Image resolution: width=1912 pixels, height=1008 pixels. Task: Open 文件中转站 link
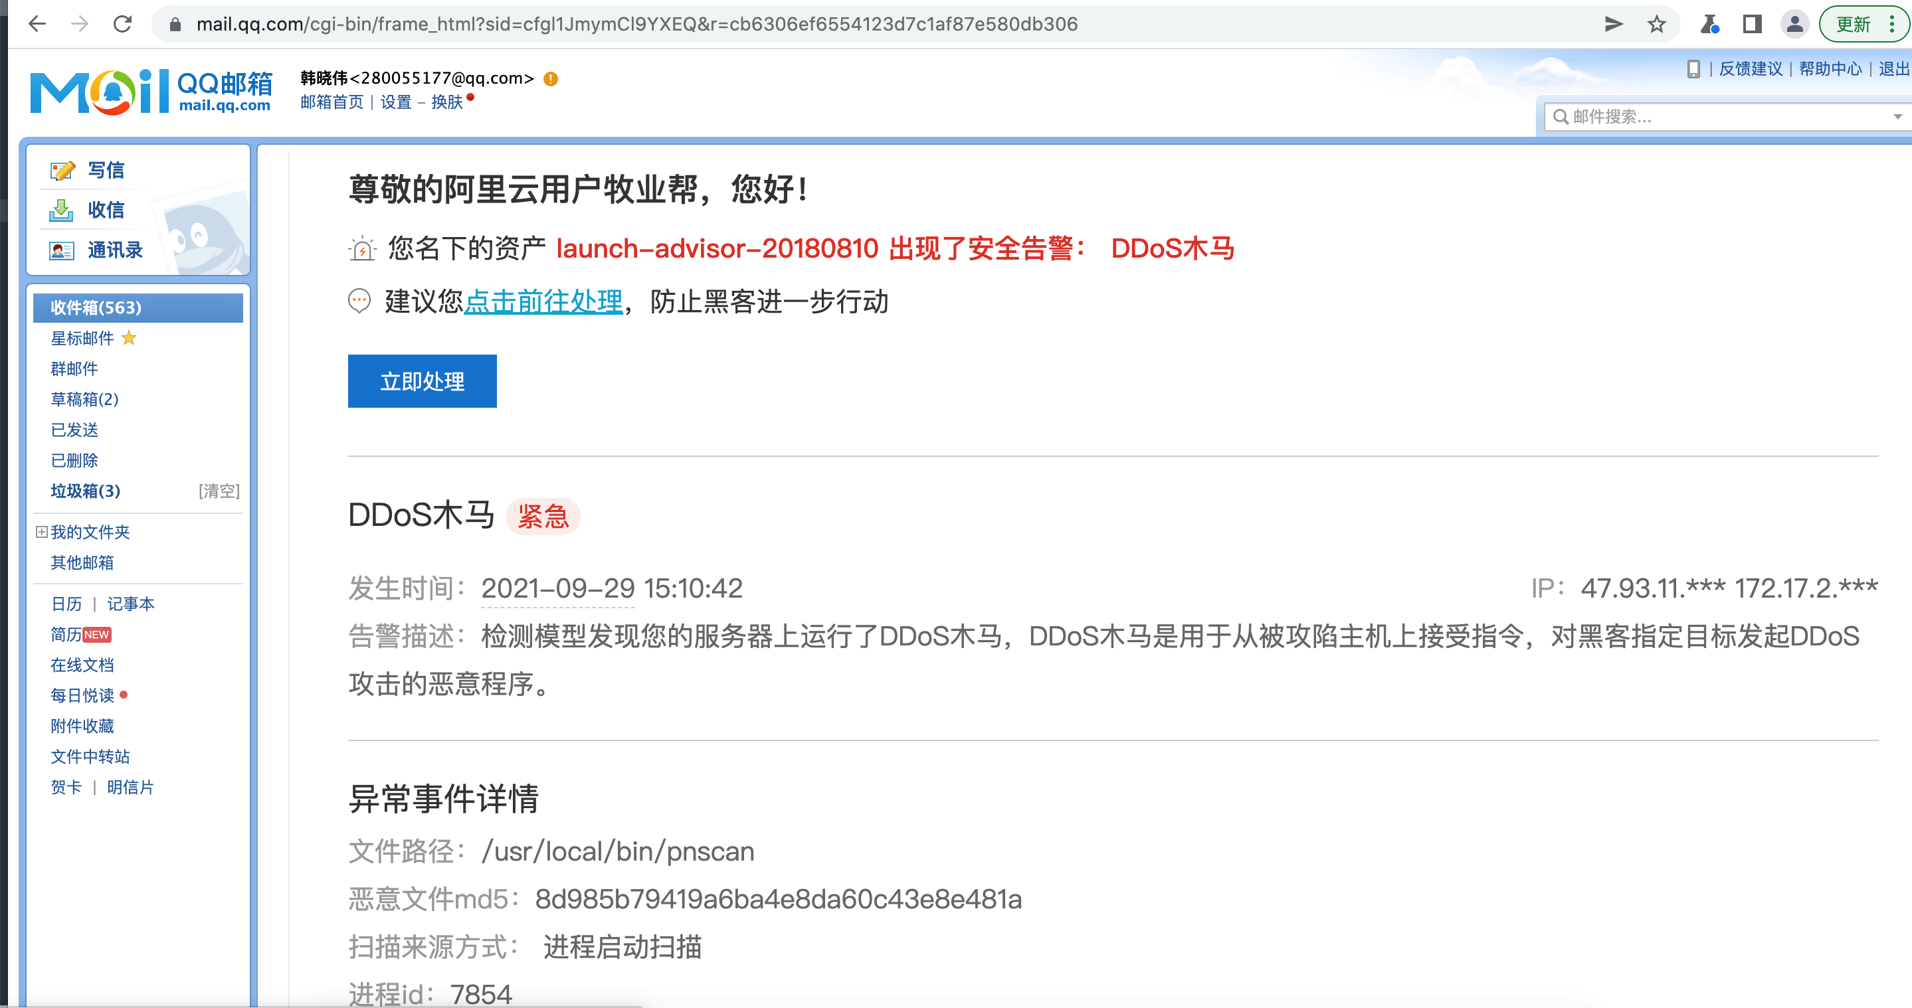tap(90, 756)
